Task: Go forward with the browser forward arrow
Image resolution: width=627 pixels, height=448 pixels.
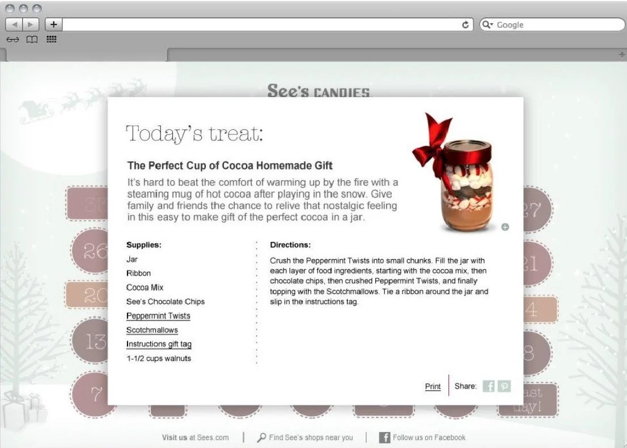Action: point(31,24)
